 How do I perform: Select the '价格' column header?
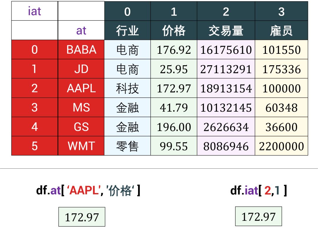tap(173, 30)
